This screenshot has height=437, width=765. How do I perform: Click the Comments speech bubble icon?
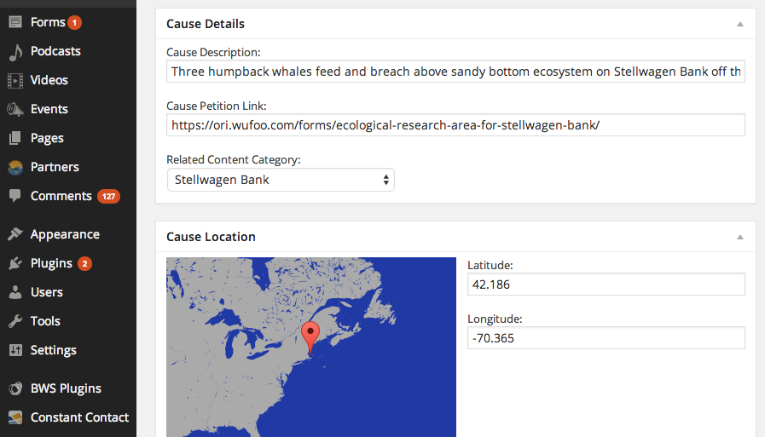[15, 196]
